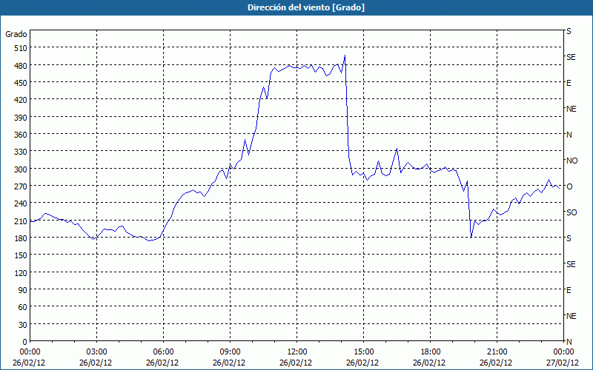Choose the 180 degree axis label
The width and height of the screenshot is (593, 370).
(21, 238)
